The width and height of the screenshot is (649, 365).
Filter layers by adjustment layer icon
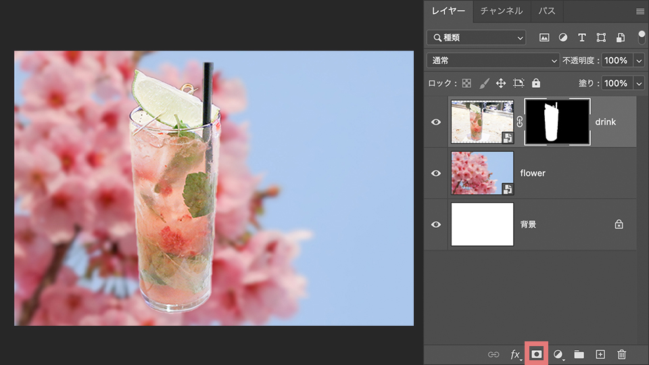[x=563, y=38]
